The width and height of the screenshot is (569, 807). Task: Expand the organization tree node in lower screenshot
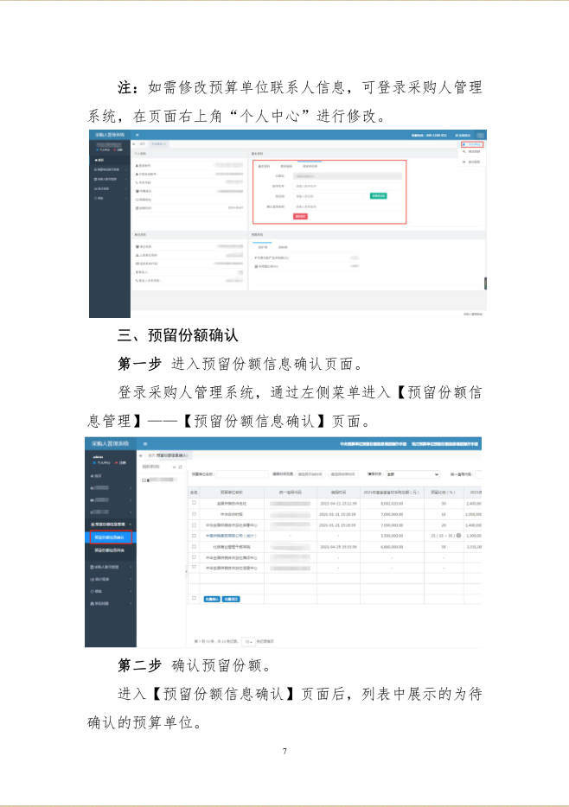point(144,480)
